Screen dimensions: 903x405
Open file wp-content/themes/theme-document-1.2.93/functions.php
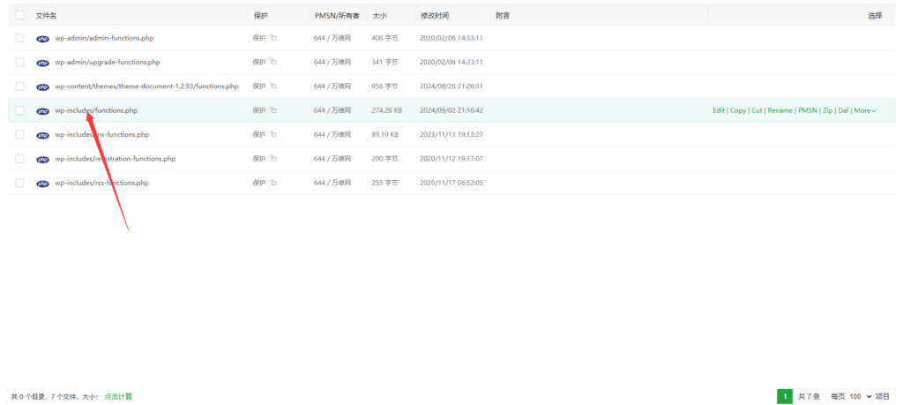point(146,86)
